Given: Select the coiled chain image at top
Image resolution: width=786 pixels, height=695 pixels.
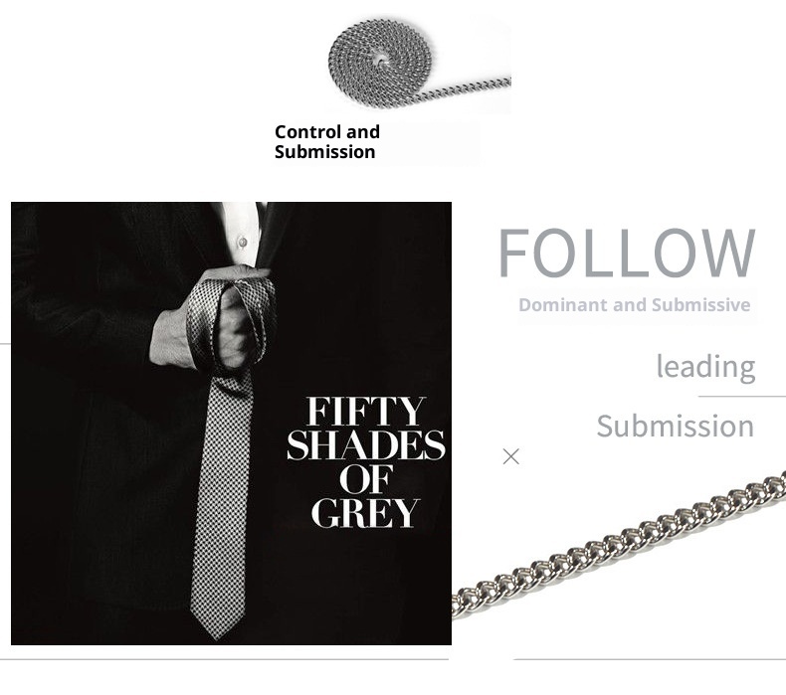Looking at the screenshot, I should point(420,63).
